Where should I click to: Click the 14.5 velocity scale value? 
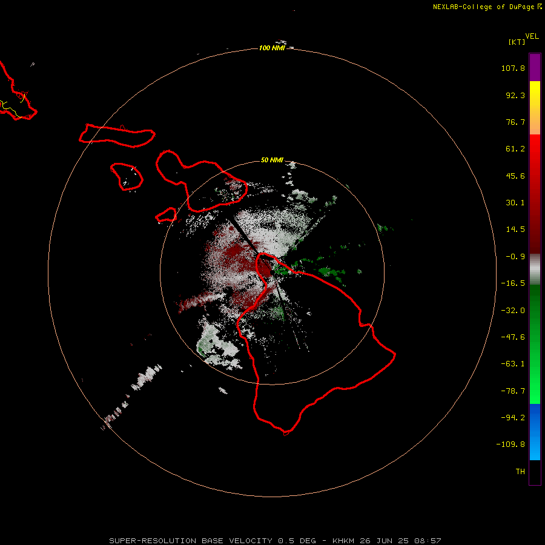515,230
